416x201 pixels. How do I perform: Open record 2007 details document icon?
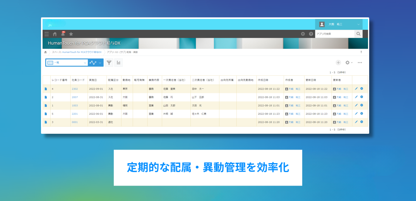pyautogui.click(x=46, y=97)
